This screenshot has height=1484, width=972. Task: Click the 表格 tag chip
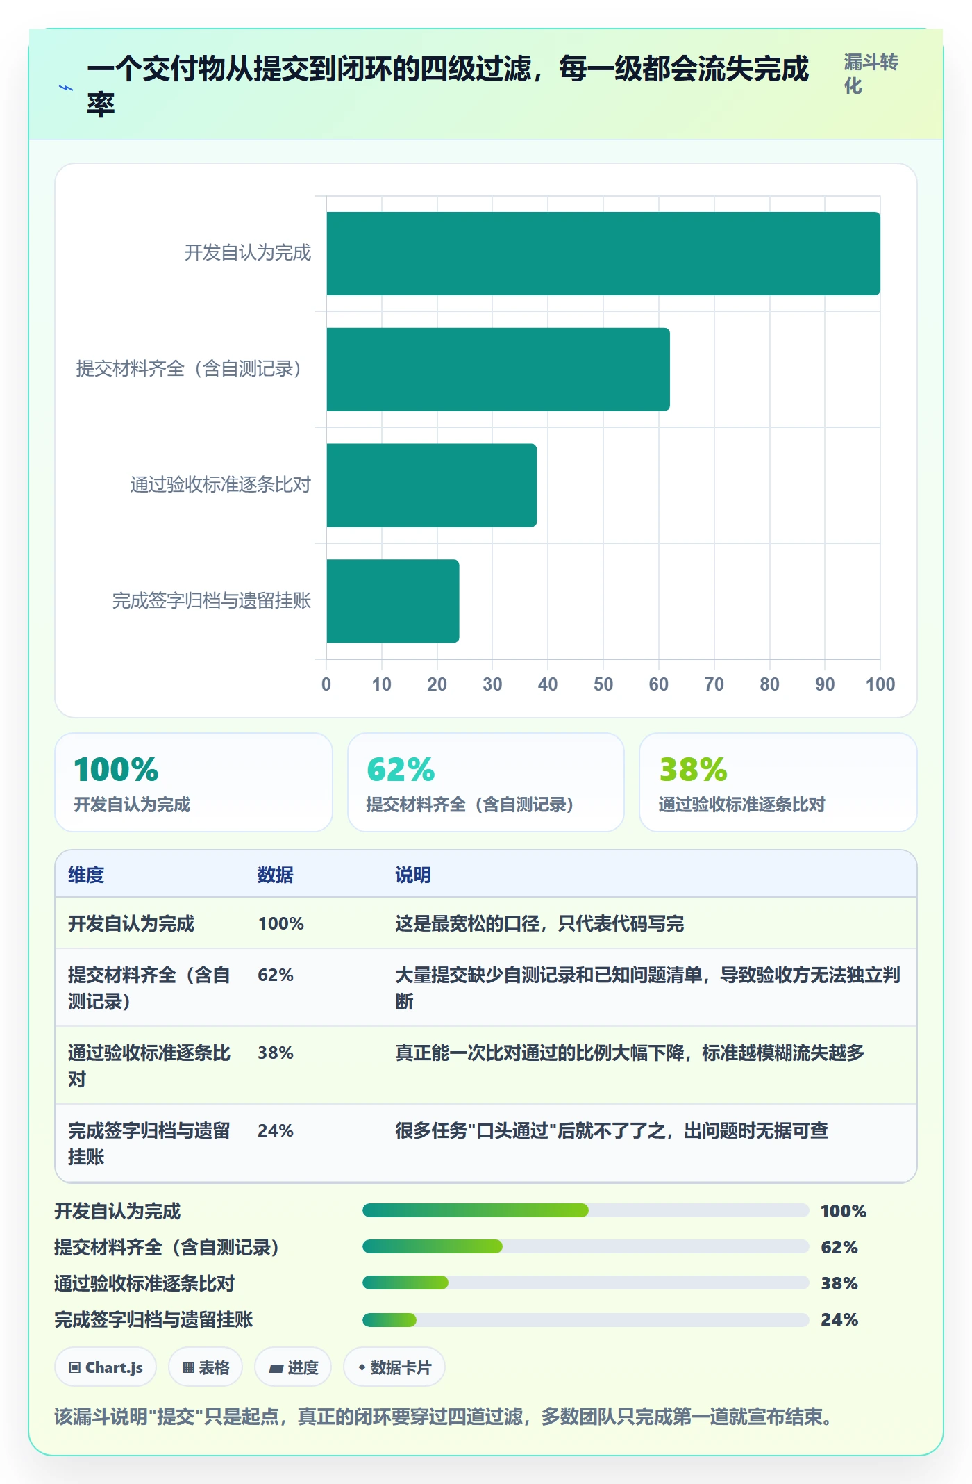pyautogui.click(x=206, y=1367)
